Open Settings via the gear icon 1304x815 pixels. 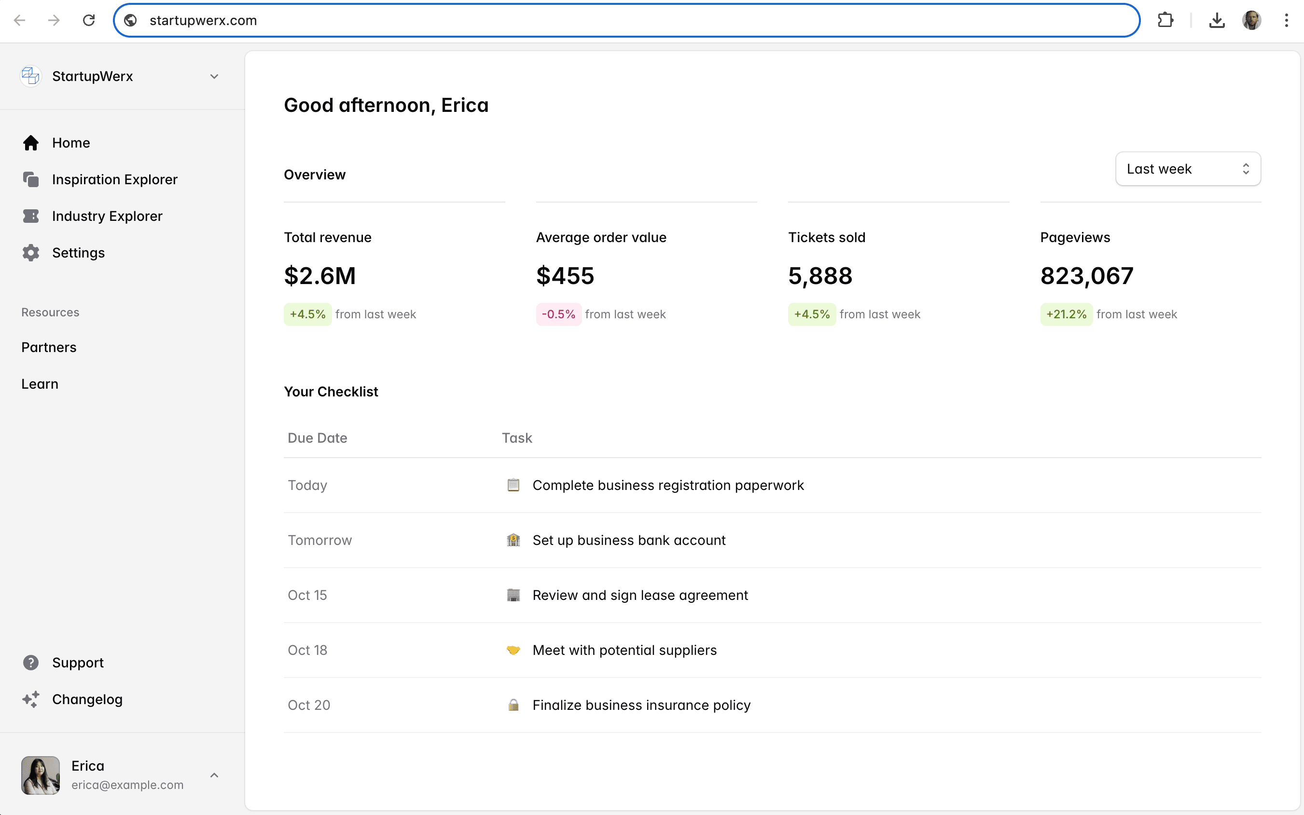click(31, 253)
